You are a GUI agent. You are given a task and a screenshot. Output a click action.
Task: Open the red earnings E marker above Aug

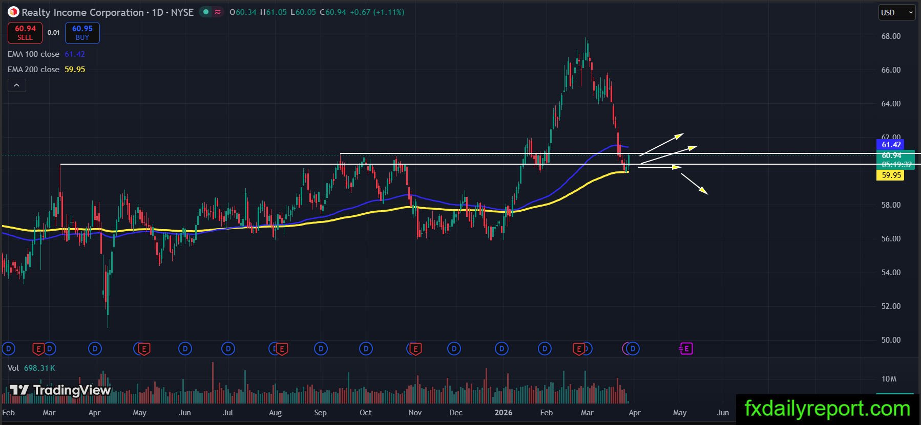coord(281,349)
